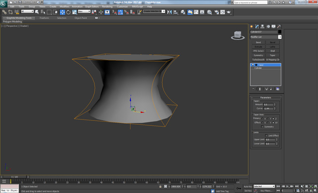Expand the Taper modifier sub-objects
The width and height of the screenshot is (318, 193).
point(256,65)
